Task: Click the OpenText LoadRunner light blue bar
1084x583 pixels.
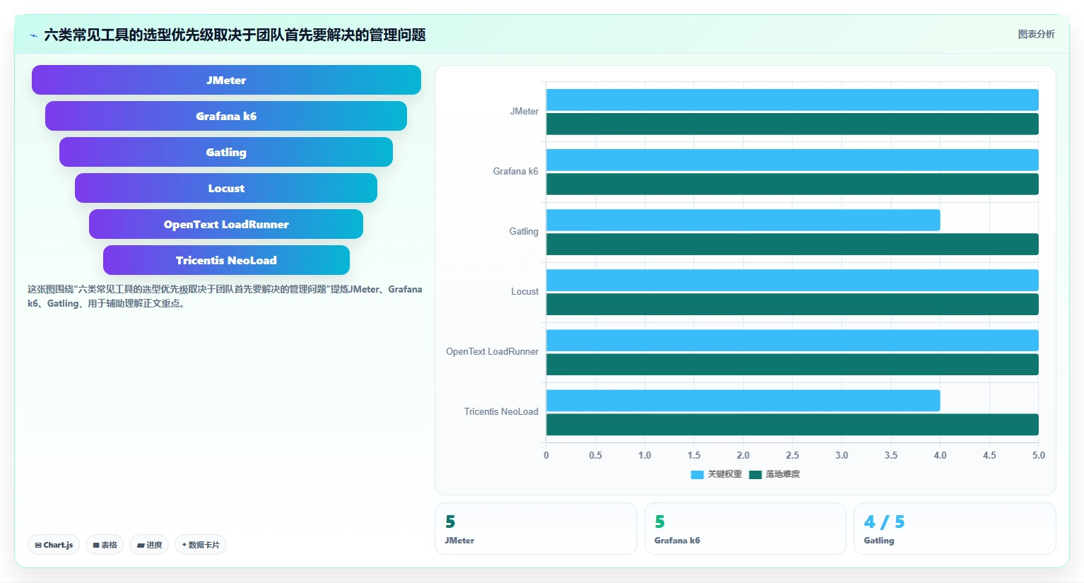Action: (x=792, y=340)
